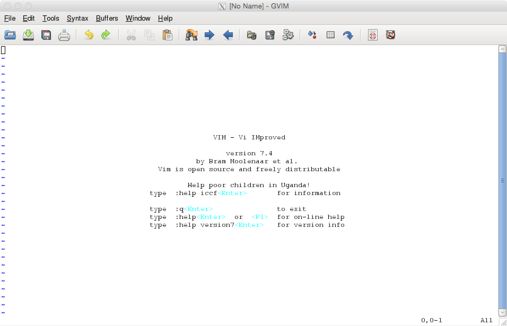This screenshot has width=507, height=326.
Task: Click the ':help iccf' command text
Action: click(x=196, y=193)
